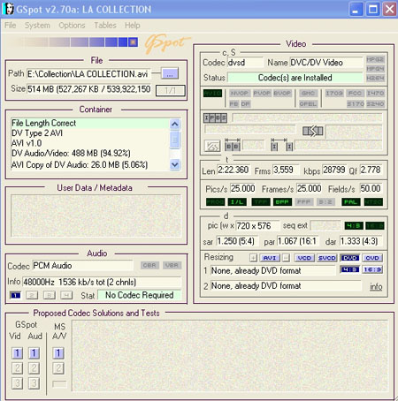The height and width of the screenshot is (401, 398).
Task: Select DVD resizing target
Action: click(349, 258)
